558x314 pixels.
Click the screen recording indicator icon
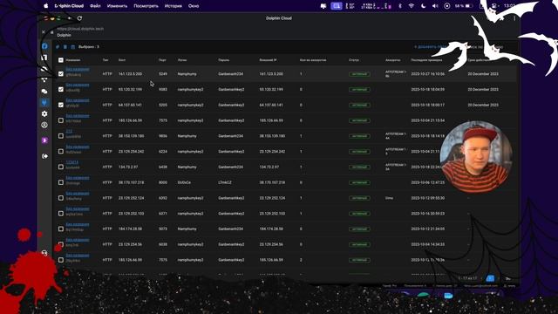click(447, 6)
